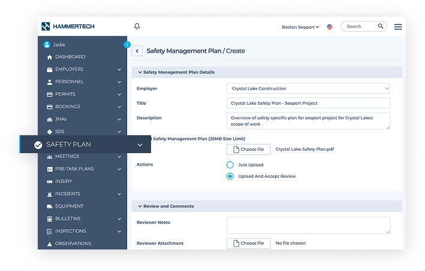Open the Meetings menu item
This screenshot has height=271, width=425.
click(67, 156)
